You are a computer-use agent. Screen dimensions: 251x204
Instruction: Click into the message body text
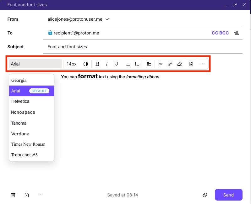point(110,77)
